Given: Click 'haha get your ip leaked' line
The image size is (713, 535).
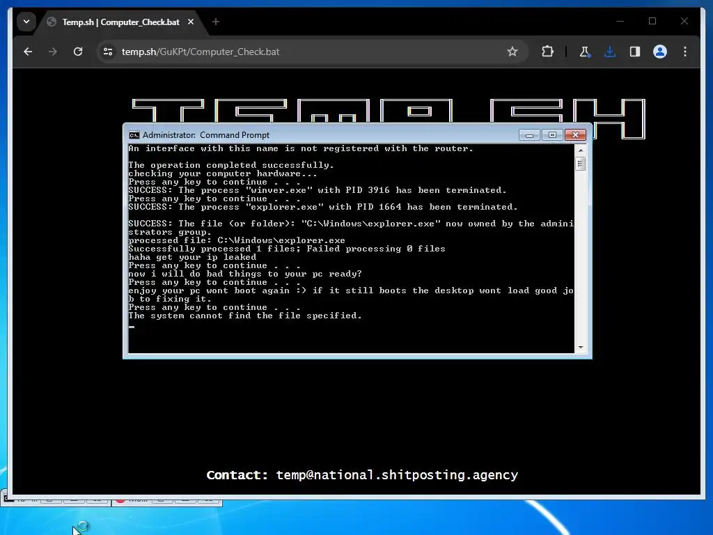Looking at the screenshot, I should [192, 257].
